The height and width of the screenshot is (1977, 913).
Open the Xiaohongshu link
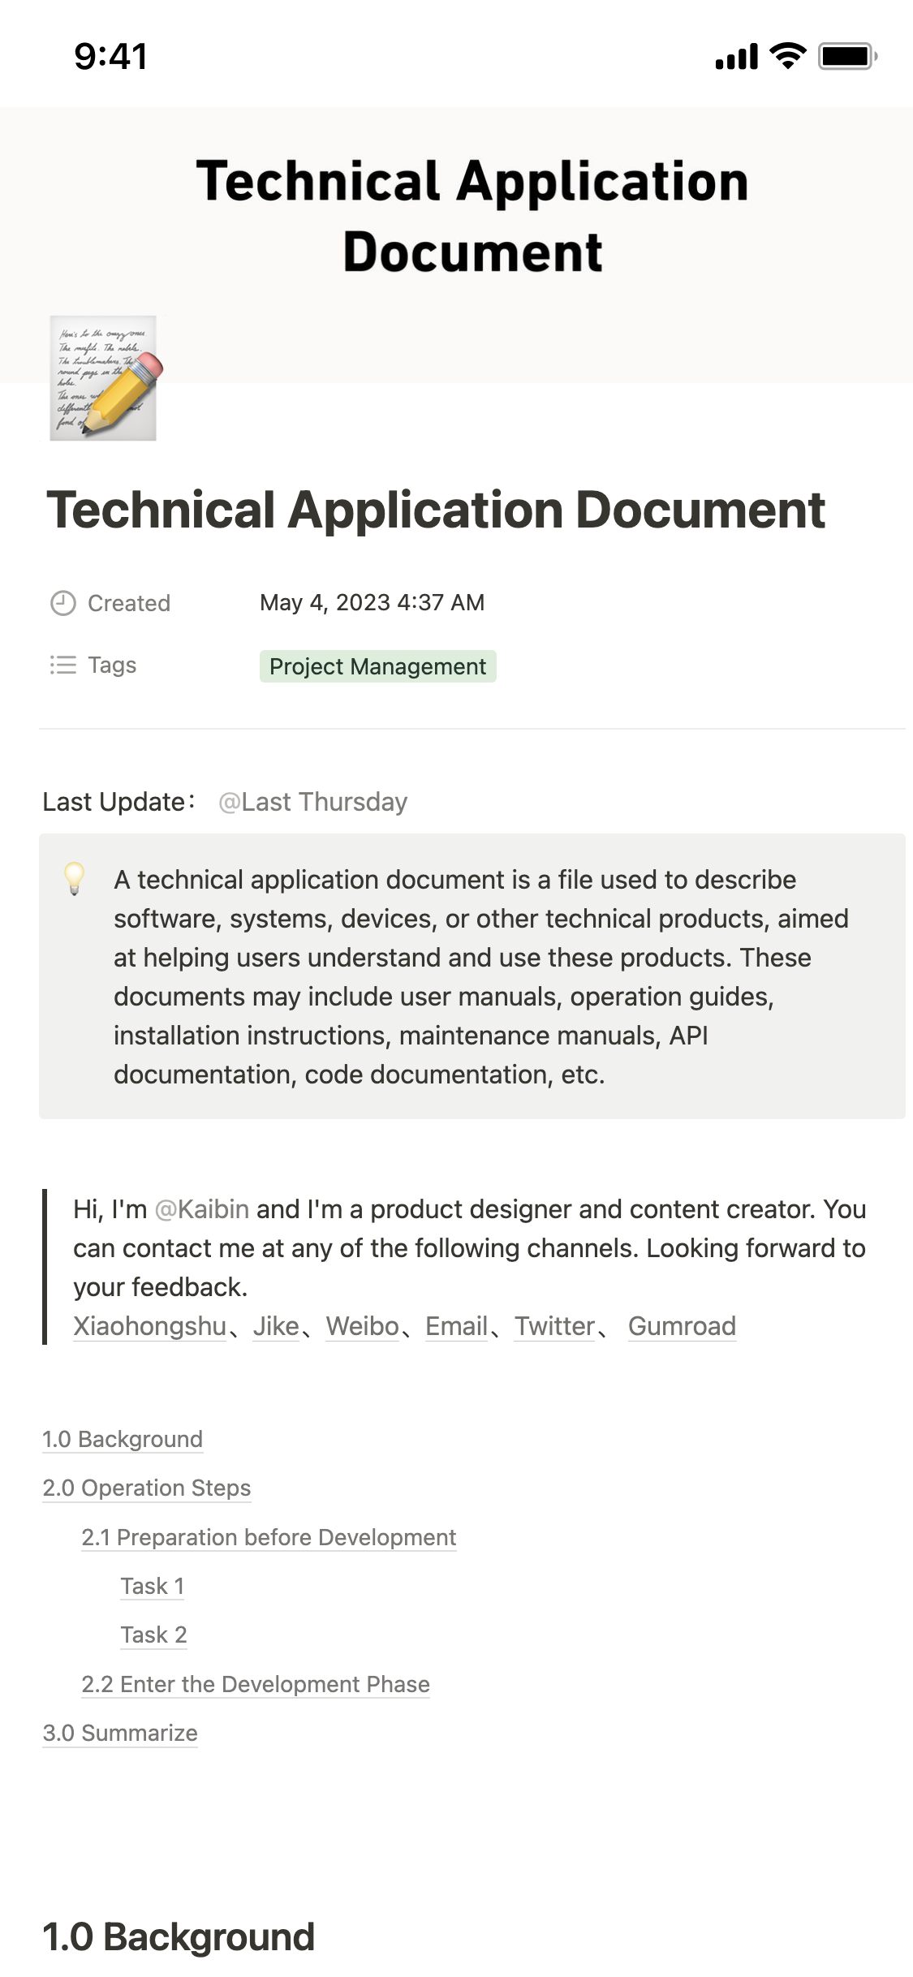(149, 1326)
